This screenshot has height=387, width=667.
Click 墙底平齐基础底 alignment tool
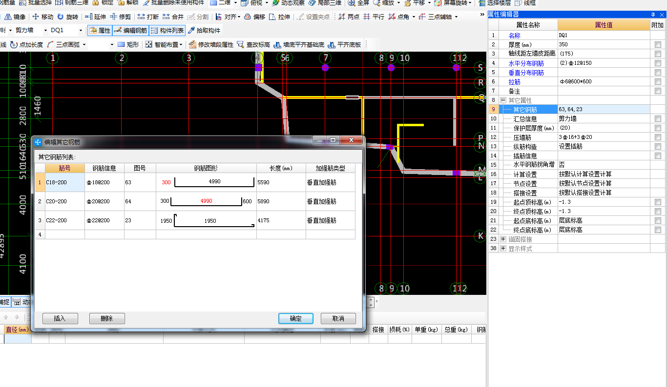(299, 44)
